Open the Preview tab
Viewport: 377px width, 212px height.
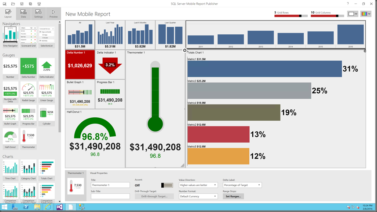pos(54,14)
